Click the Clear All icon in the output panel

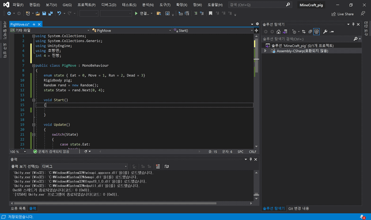[x=158, y=166]
